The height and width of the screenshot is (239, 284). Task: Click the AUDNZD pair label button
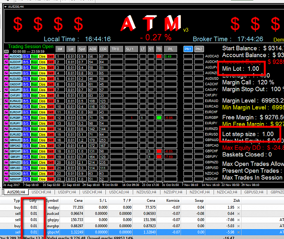coord(15,73)
